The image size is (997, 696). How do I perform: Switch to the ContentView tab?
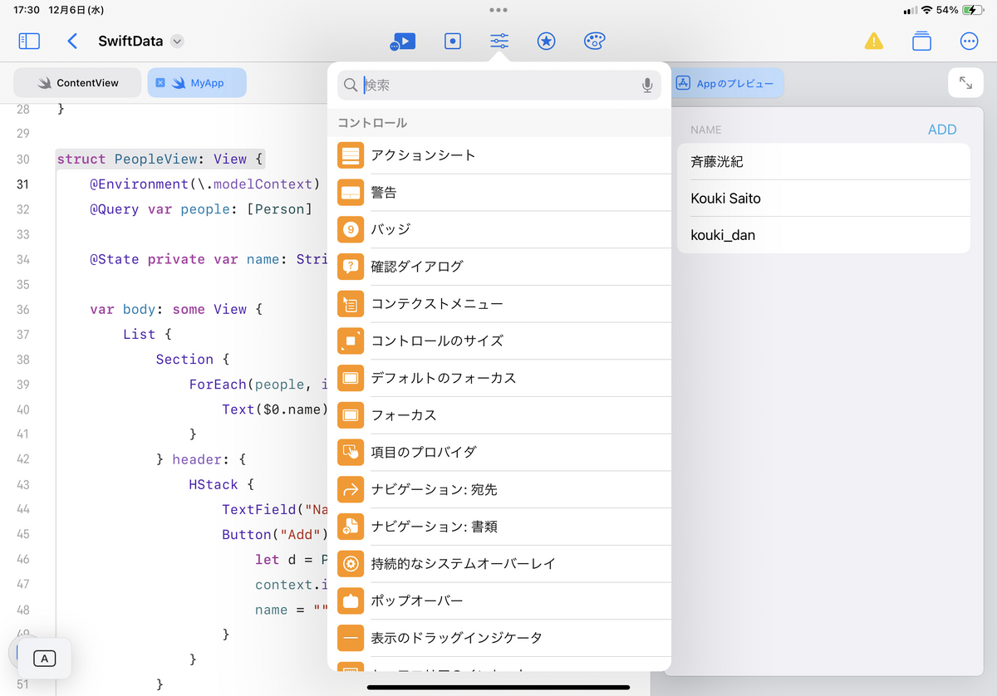pos(77,83)
